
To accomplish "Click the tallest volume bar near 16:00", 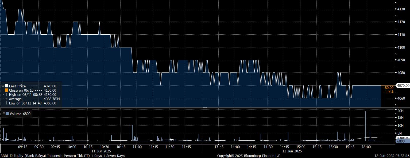I will pos(365,125).
